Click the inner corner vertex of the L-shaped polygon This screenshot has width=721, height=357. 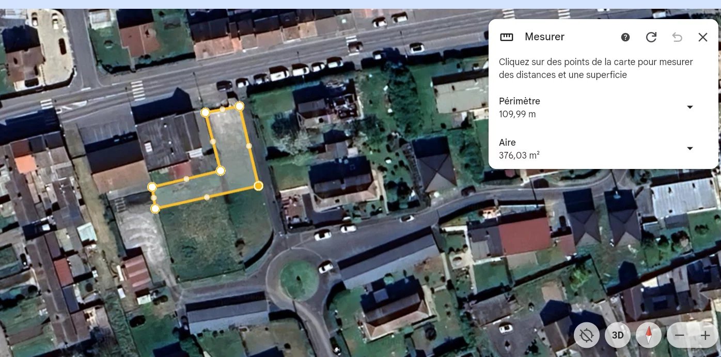[221, 170]
